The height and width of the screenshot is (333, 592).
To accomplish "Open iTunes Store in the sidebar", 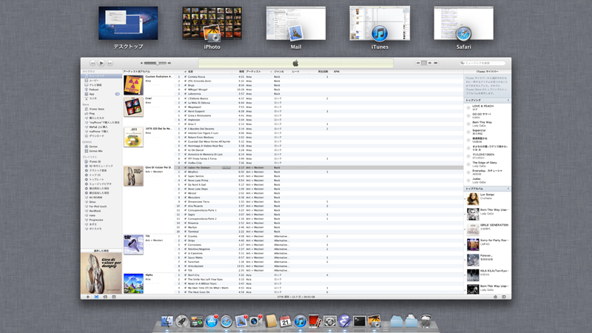I will (x=96, y=108).
